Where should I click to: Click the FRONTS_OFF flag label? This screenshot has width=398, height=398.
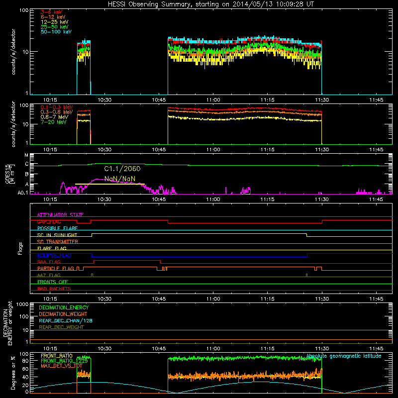(x=53, y=282)
